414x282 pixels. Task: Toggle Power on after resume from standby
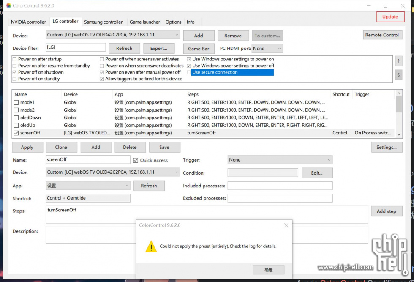[x=15, y=66]
